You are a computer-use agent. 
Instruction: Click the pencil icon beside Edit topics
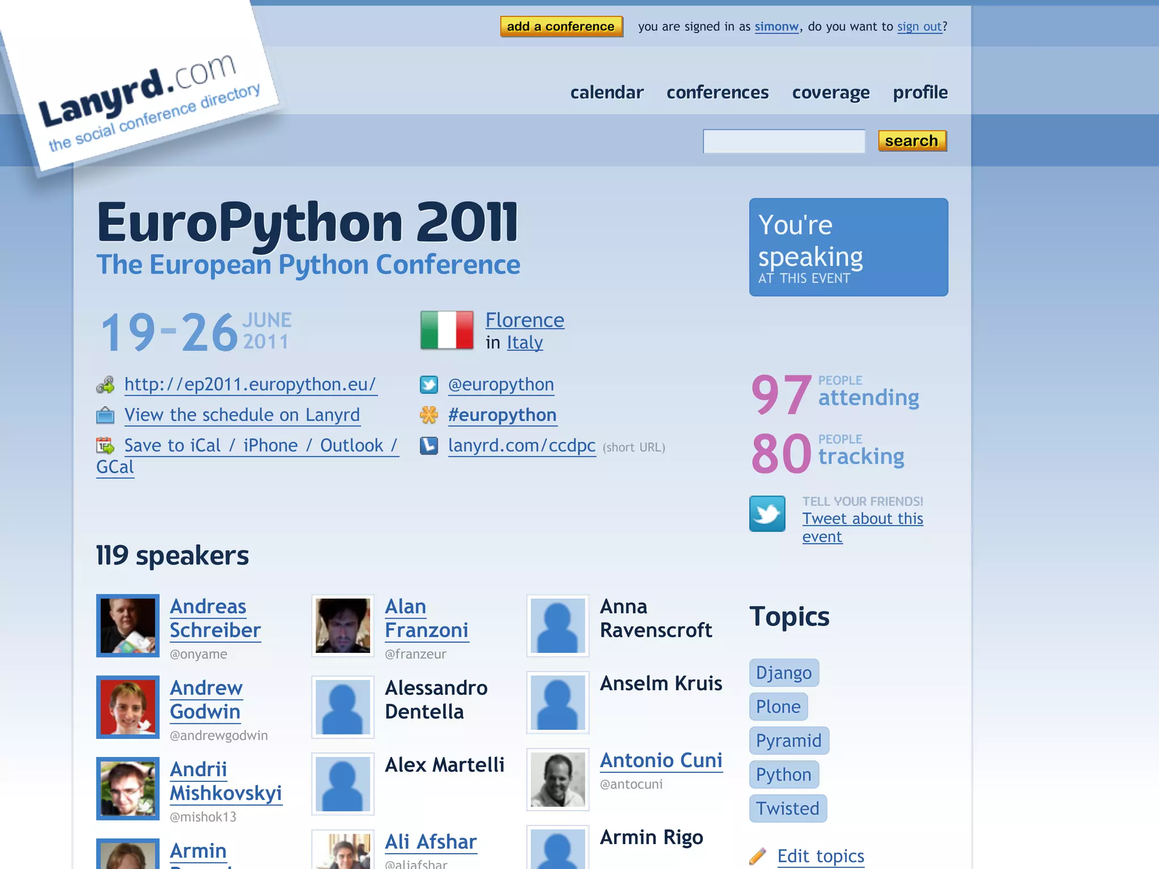[x=758, y=856]
